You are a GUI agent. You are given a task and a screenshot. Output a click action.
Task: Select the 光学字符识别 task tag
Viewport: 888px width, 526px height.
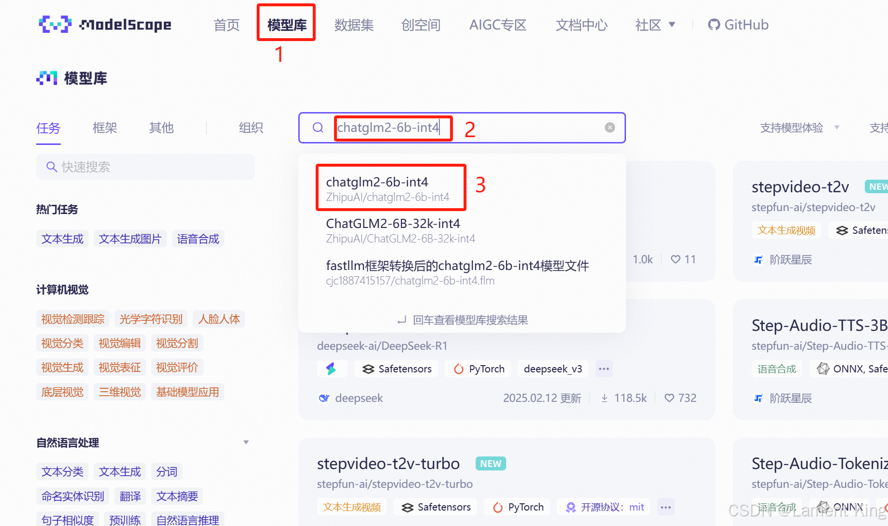click(151, 319)
